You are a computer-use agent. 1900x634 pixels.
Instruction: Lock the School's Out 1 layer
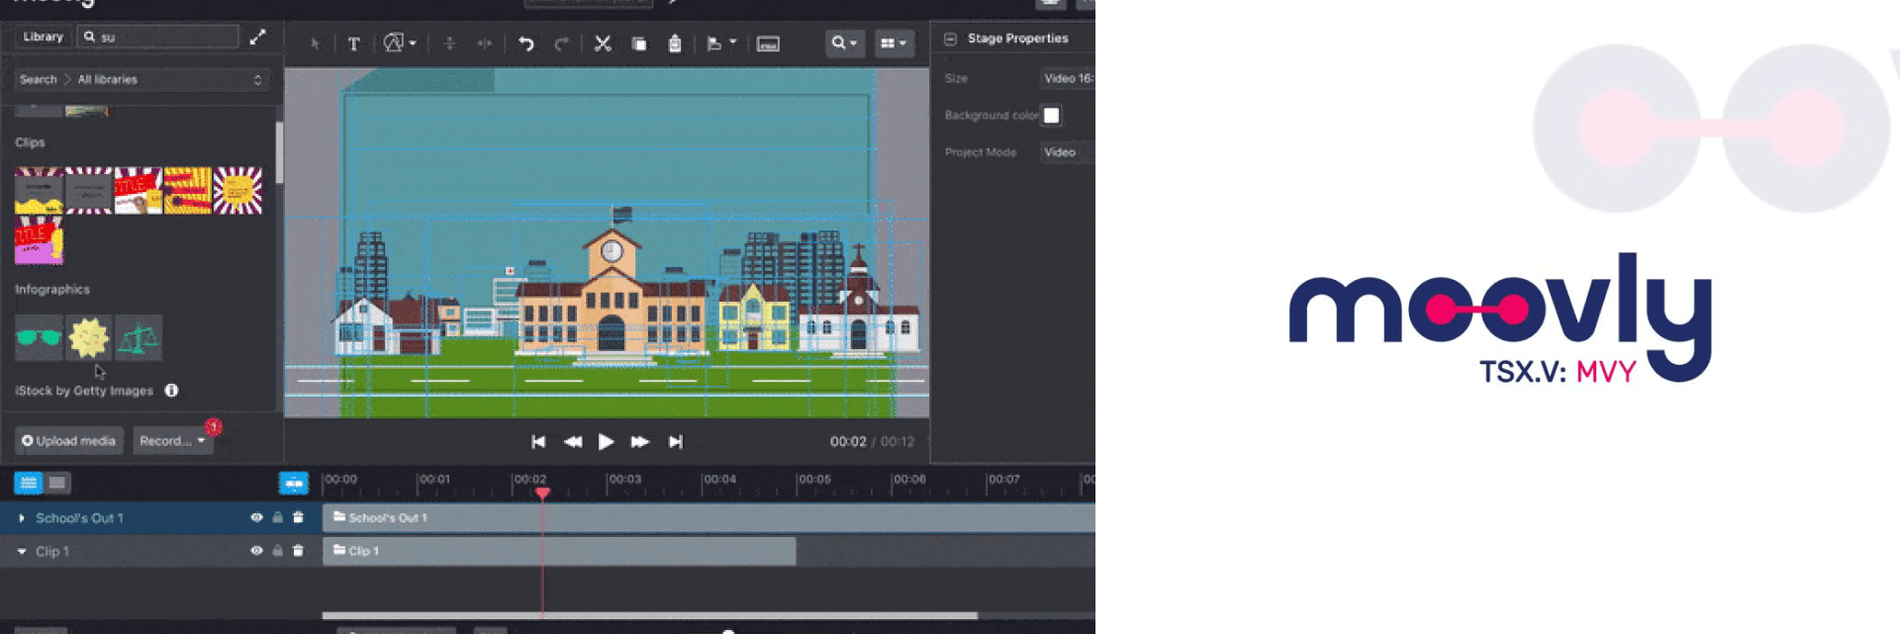click(x=278, y=517)
